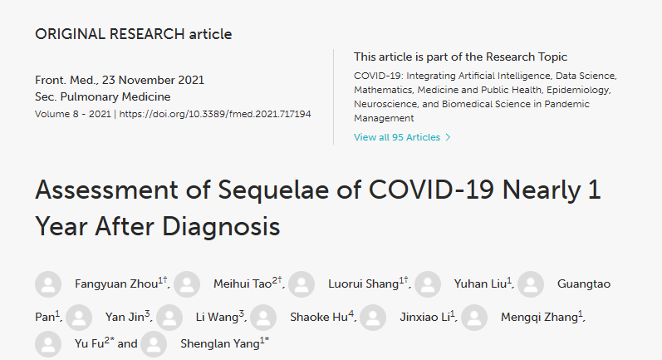Click avatar icon beside Yan Jin
Image resolution: width=662 pixels, height=360 pixels.
pos(79,317)
